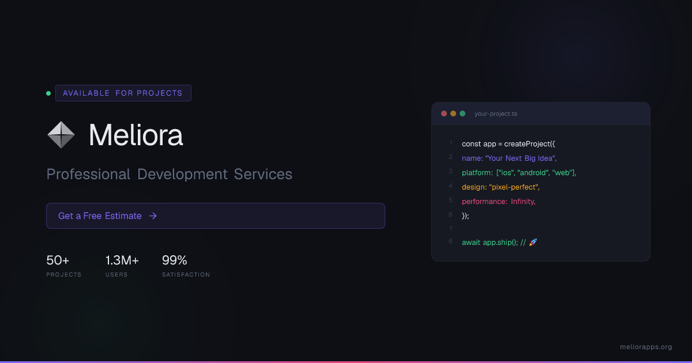This screenshot has height=363, width=692.
Task: Click the arrow in Get a Free Estimate
Action: click(x=153, y=216)
